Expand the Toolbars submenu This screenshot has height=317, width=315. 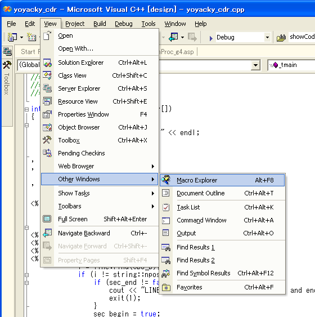153,206
